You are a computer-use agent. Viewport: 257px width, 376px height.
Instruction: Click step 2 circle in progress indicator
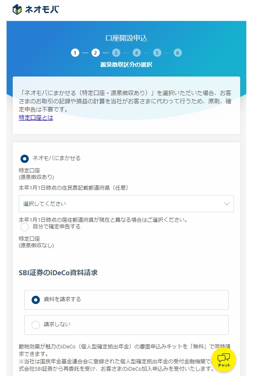point(95,53)
